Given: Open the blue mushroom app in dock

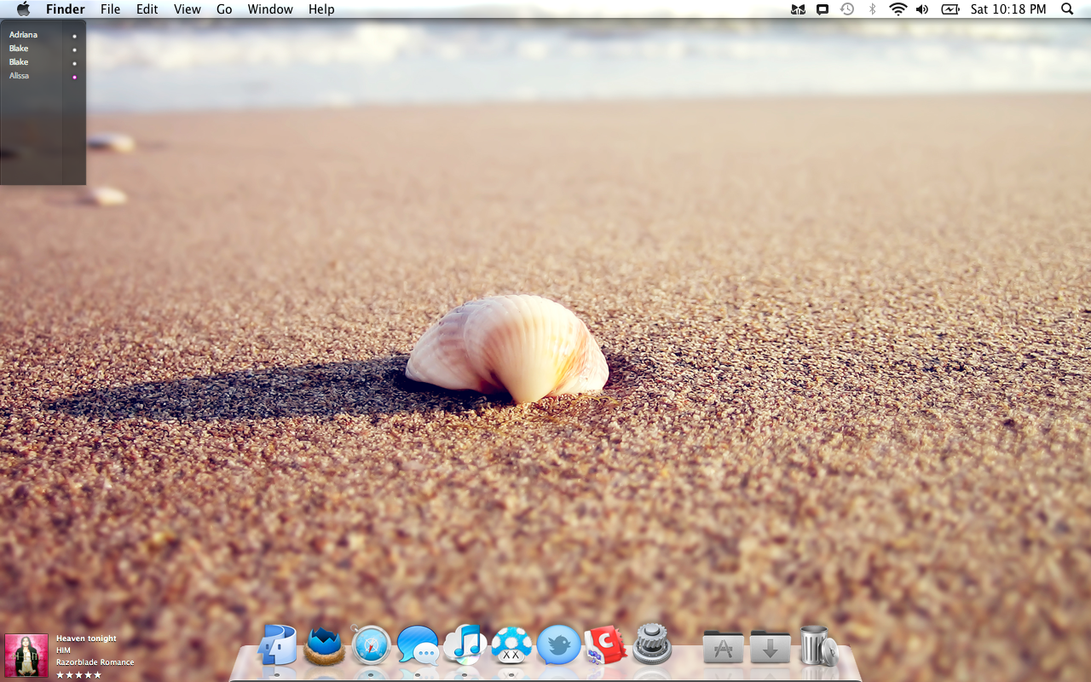Looking at the screenshot, I should tap(511, 645).
